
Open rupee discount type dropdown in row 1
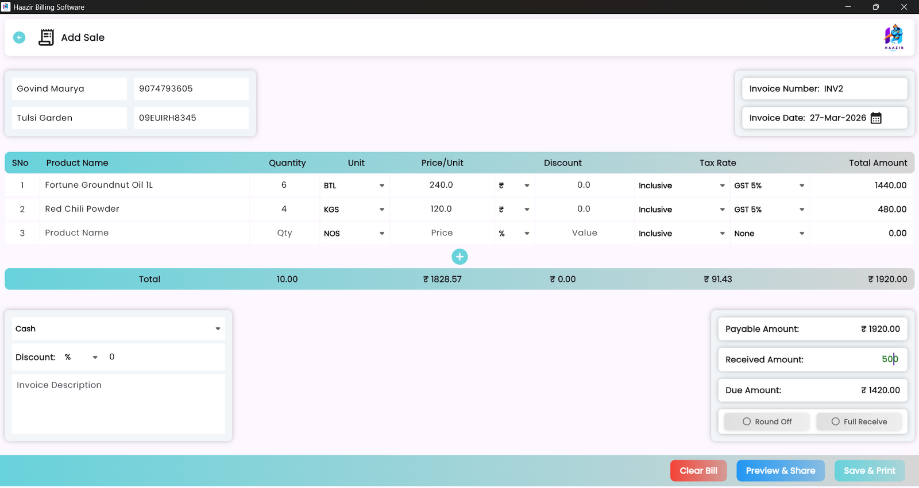click(x=514, y=185)
